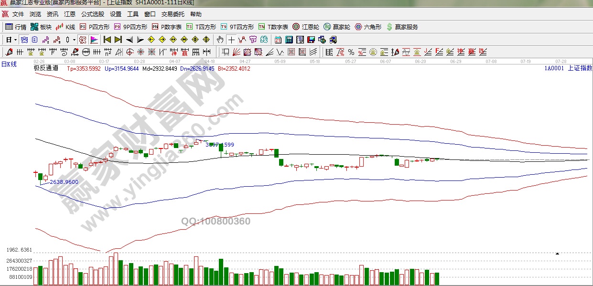The image size is (593, 286).
Task: Click the red floppy save icon
Action: click(x=311, y=40)
